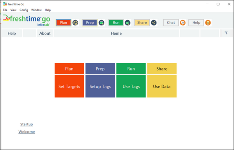Open the Help menu in menu bar

48,10
